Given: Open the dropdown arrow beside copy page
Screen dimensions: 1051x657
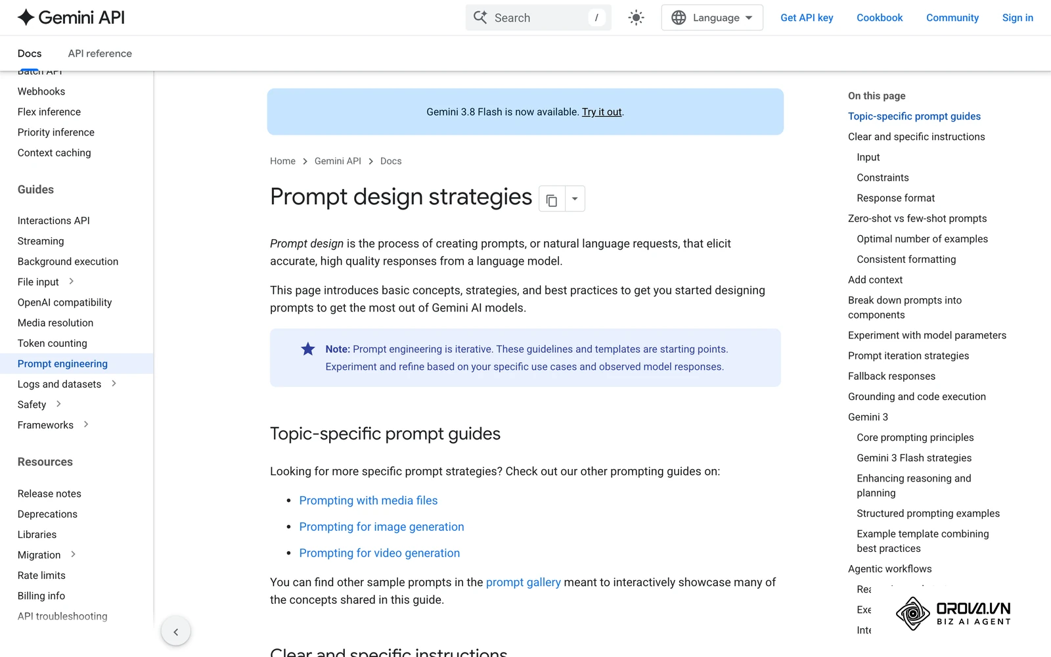Looking at the screenshot, I should pos(575,199).
